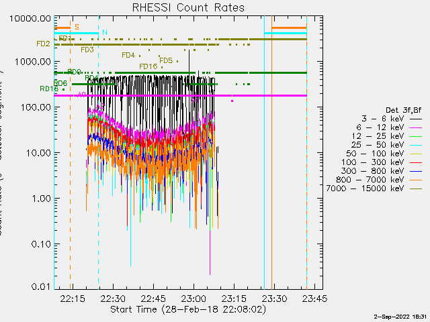
Task: Click the 1000.00 y-axis label
Action: [x=33, y=62]
